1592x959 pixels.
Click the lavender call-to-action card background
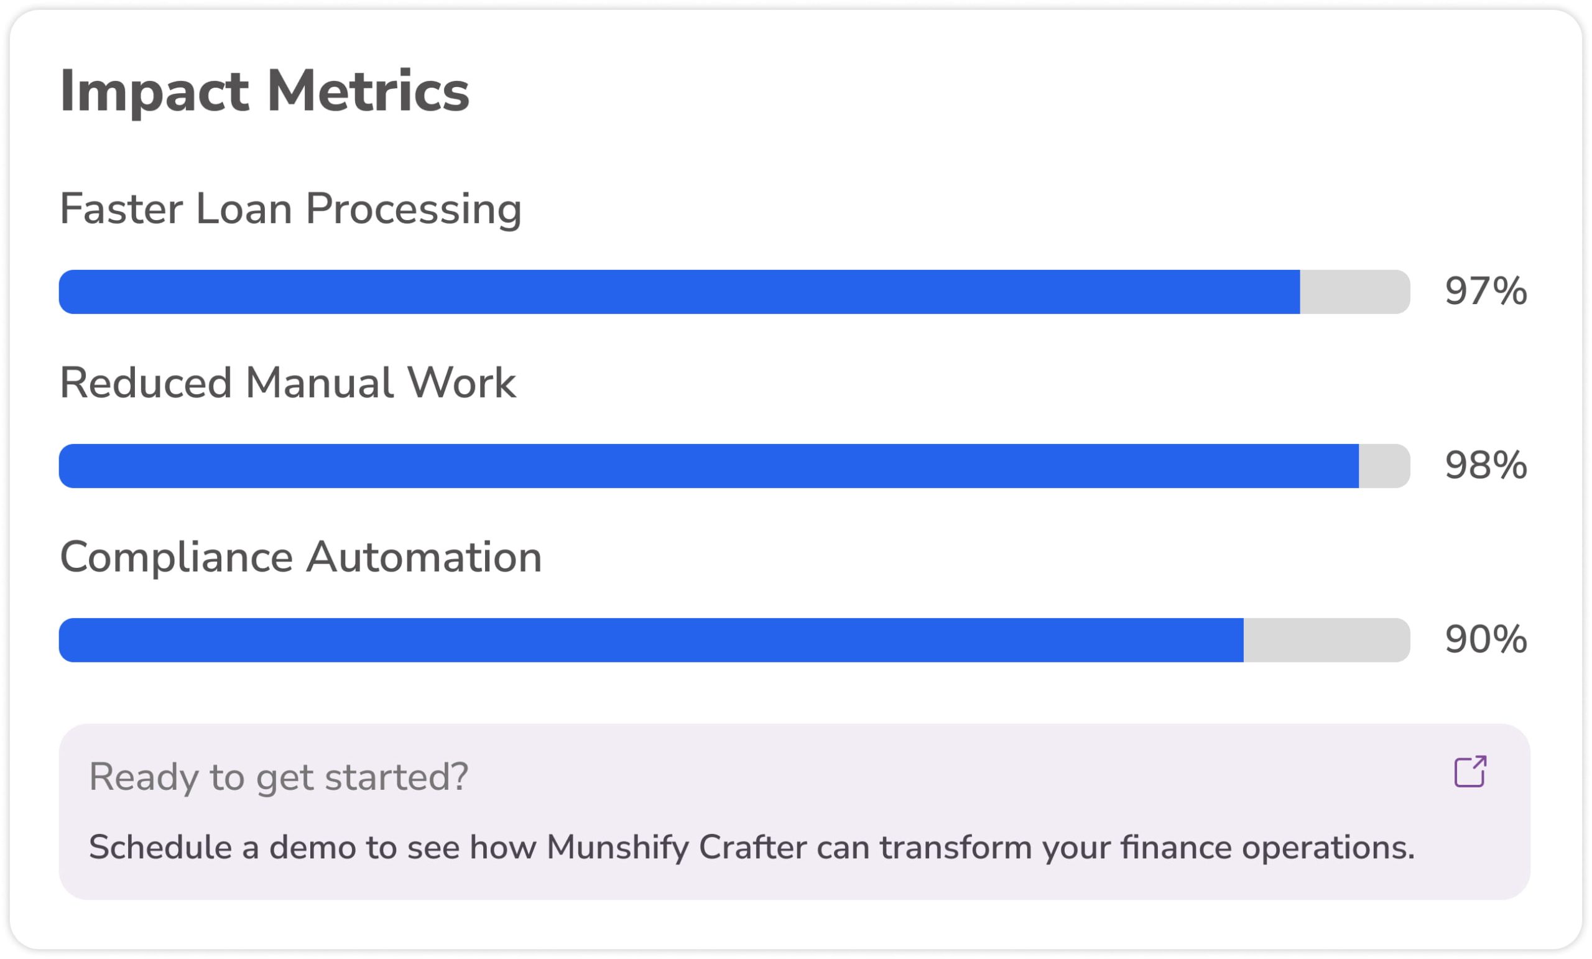(x=795, y=812)
